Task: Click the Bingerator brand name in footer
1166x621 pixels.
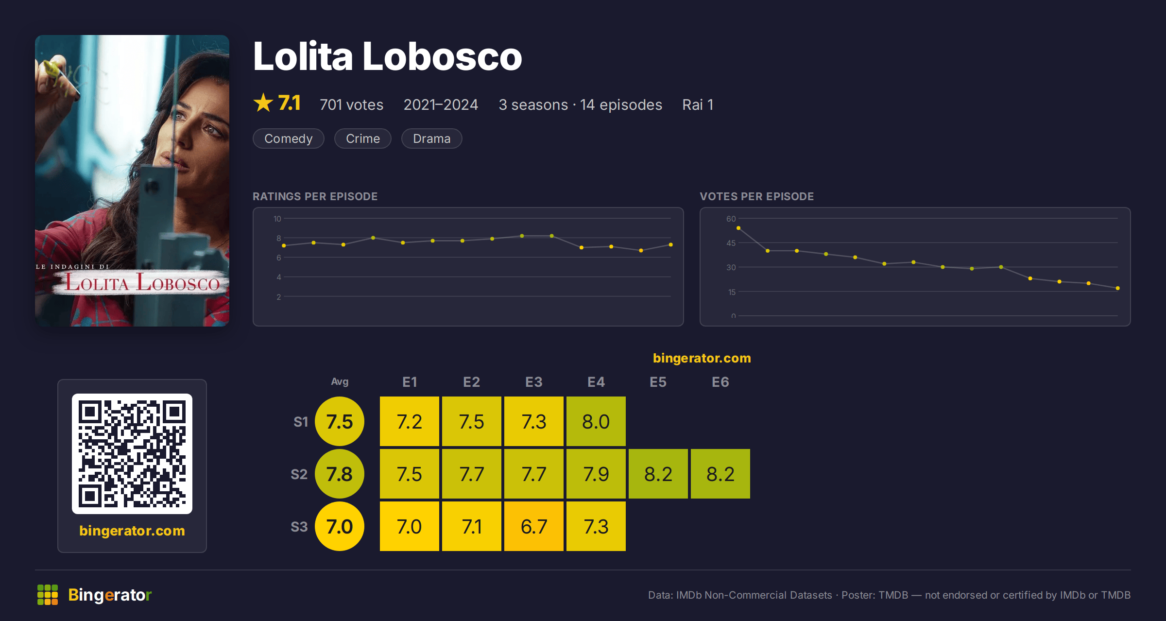Action: coord(110,595)
